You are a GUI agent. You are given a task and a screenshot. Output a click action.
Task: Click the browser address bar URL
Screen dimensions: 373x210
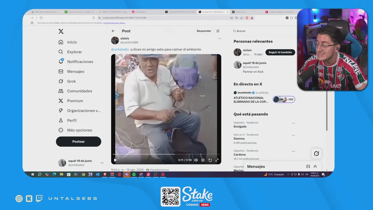click(124, 18)
